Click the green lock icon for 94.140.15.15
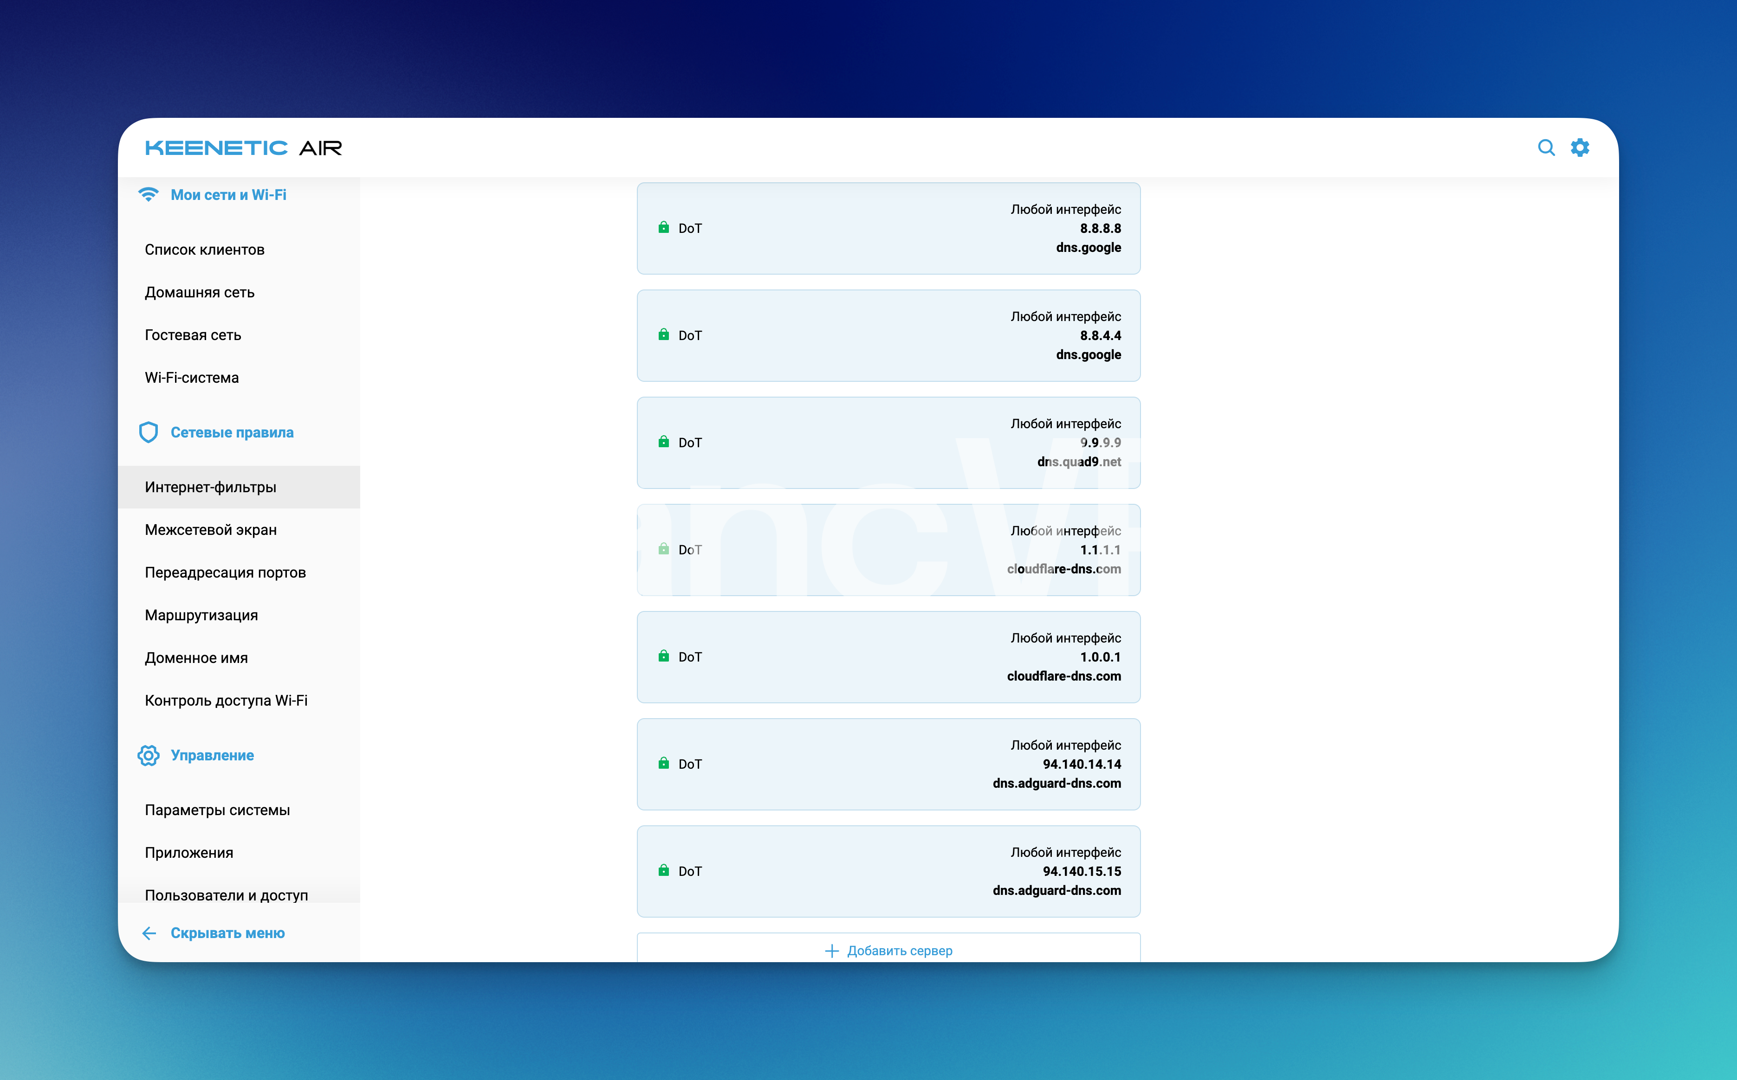This screenshot has height=1080, width=1737. tap(663, 871)
